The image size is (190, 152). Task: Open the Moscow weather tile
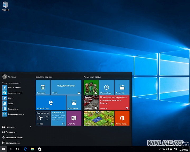tap(43, 118)
